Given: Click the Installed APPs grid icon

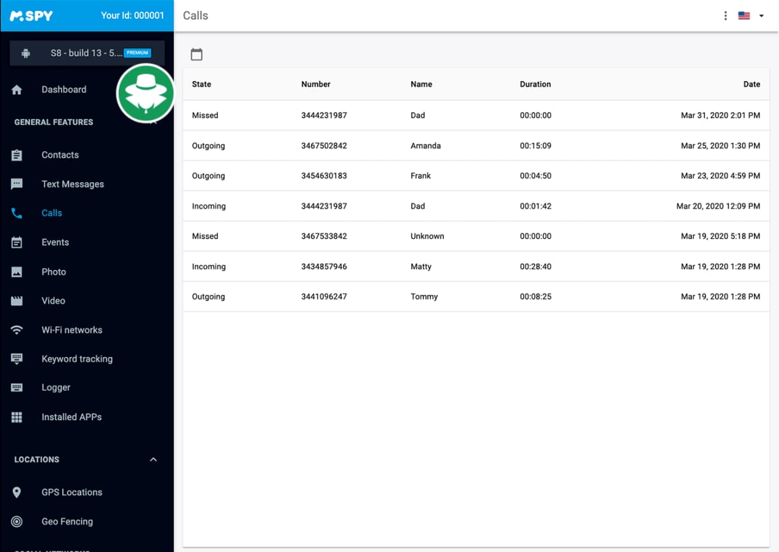Looking at the screenshot, I should point(17,417).
